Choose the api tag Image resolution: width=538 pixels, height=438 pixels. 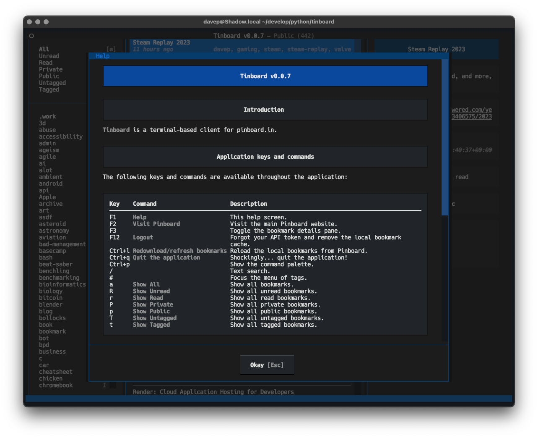[x=44, y=190]
